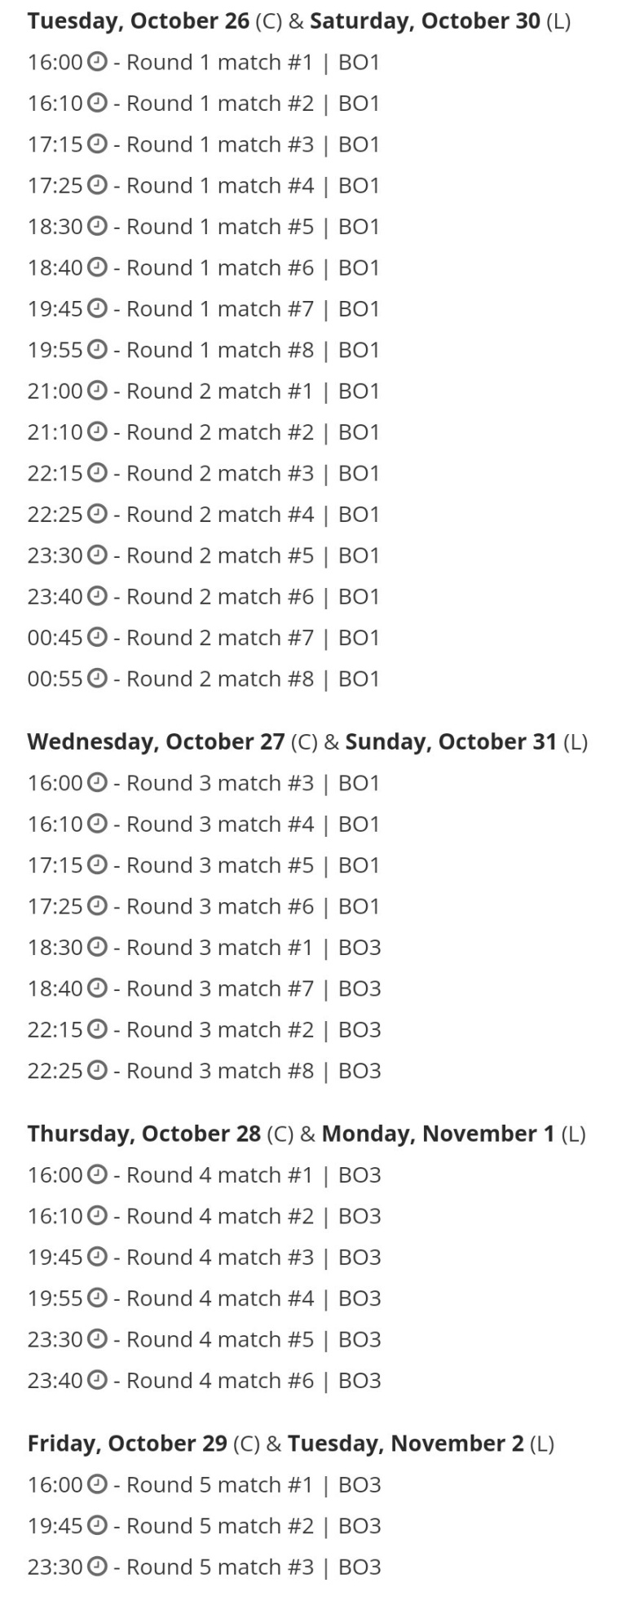Click clock icon next to Round 5 match #1
This screenshot has width=622, height=1601.
[97, 1484]
